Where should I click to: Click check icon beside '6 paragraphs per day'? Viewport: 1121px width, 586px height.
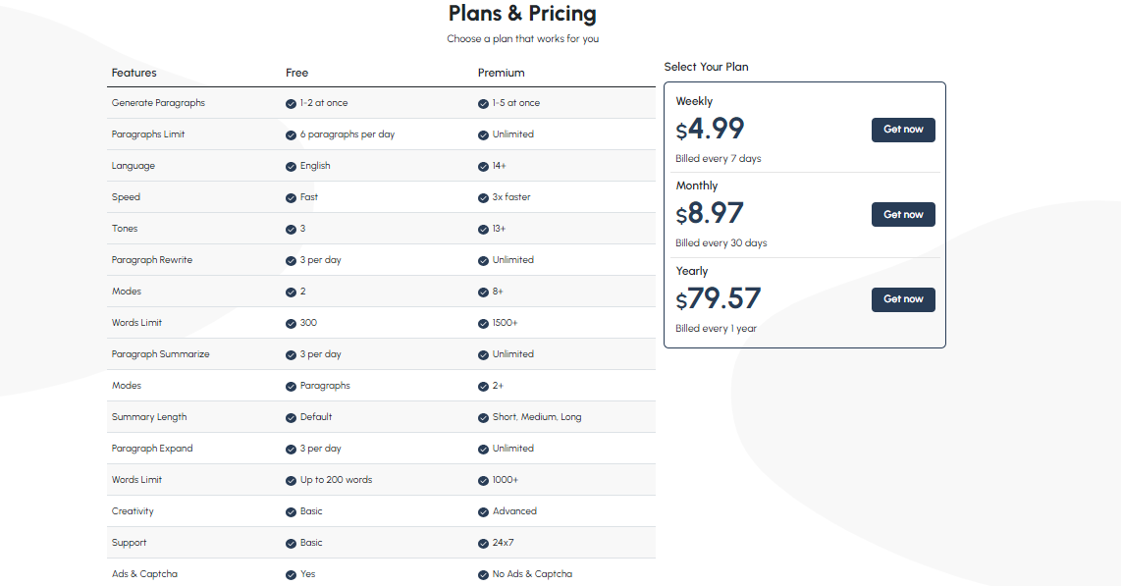[x=291, y=135]
